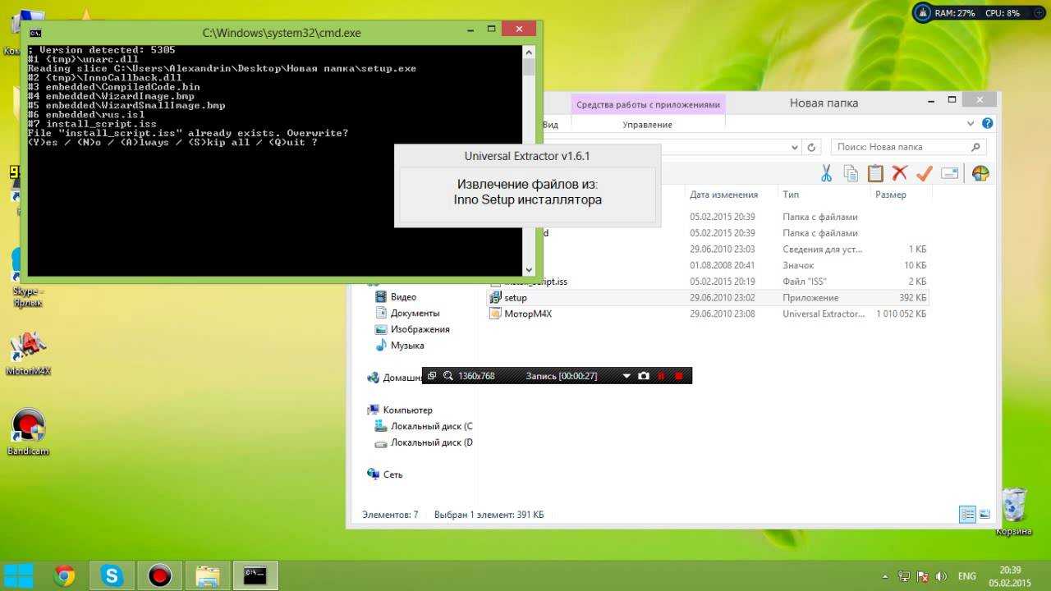
Task: Open the Управление ribbon tab
Action: coord(647,125)
